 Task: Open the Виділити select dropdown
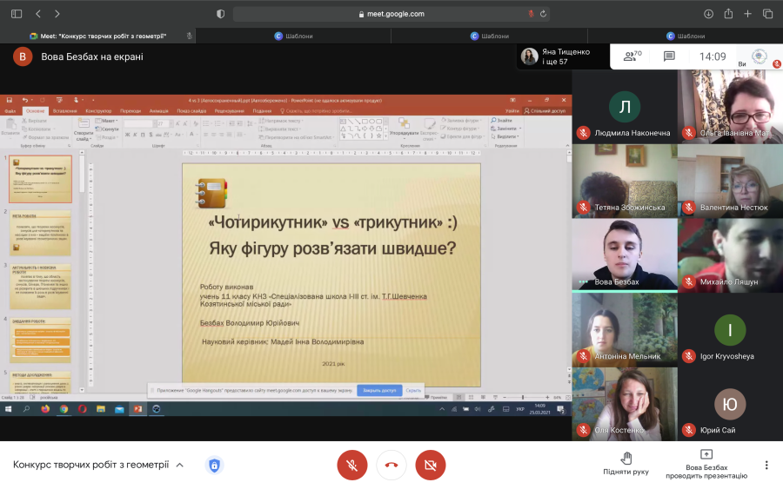505,136
